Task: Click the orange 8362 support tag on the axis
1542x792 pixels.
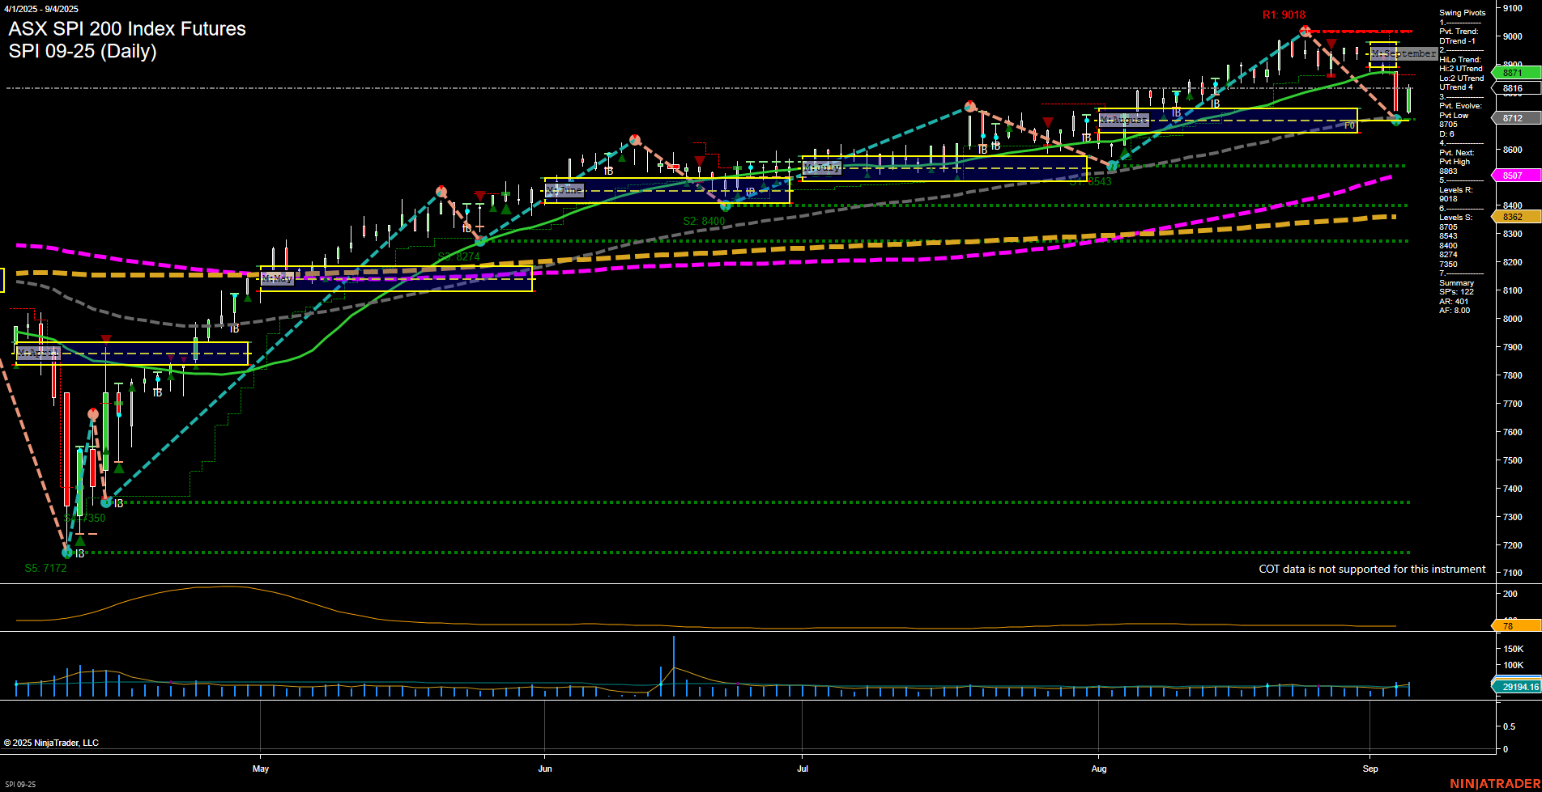Action: 1514,217
